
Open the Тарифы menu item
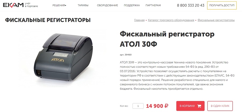83,5
